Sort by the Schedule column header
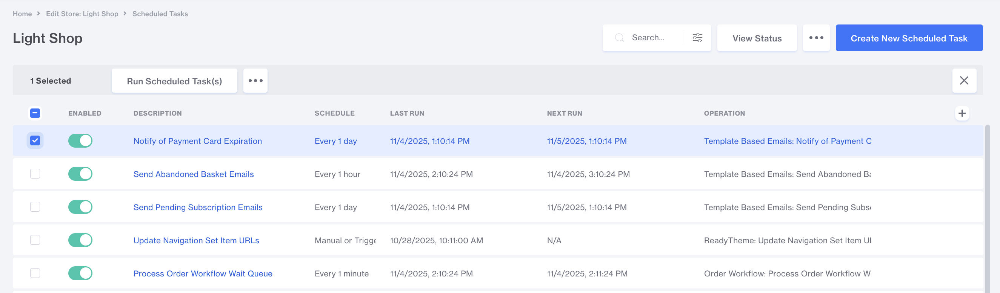Screen dimensions: 1000x293 (x=334, y=113)
